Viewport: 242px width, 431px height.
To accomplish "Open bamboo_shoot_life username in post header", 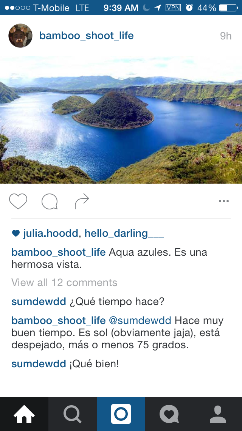I will point(86,36).
